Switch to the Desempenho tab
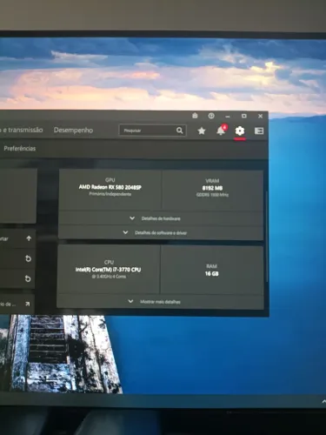The image size is (326, 435). 73,130
